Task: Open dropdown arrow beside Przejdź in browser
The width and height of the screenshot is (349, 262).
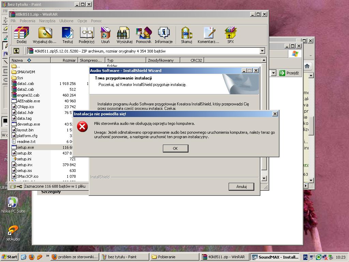Action: (274, 73)
